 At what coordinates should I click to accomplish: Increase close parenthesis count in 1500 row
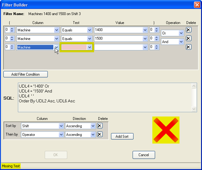click(157, 37)
